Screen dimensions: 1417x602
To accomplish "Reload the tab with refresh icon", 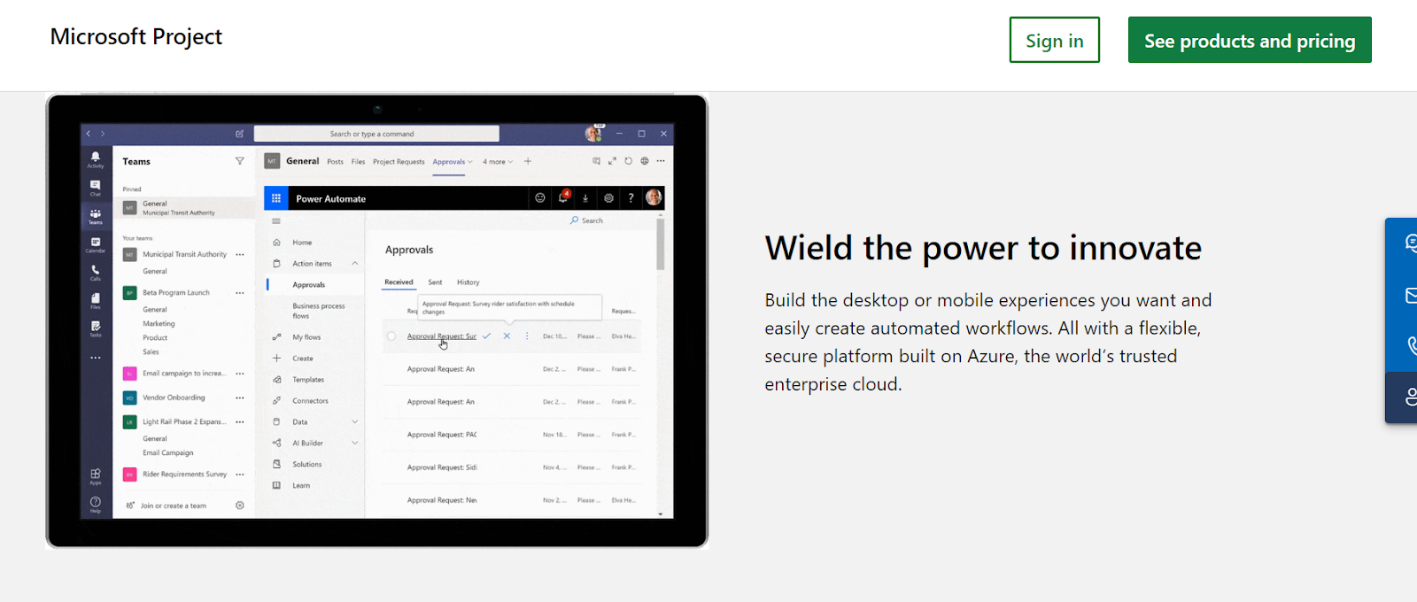I will (628, 161).
